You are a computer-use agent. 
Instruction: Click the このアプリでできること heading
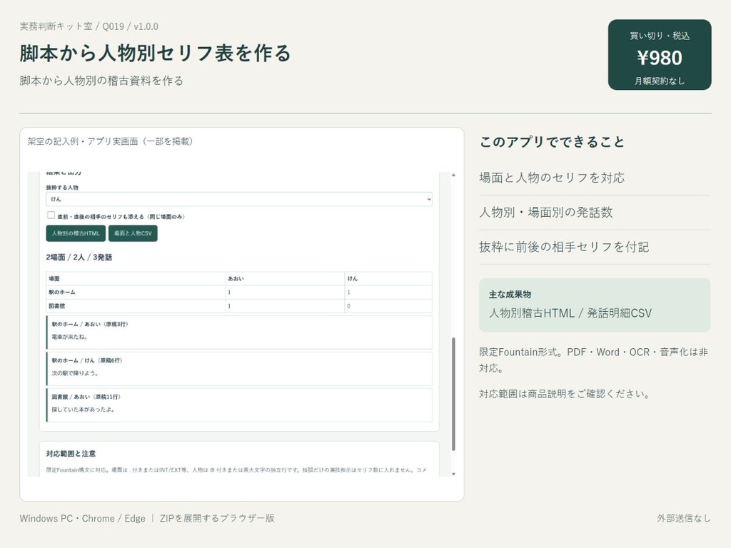pos(552,142)
